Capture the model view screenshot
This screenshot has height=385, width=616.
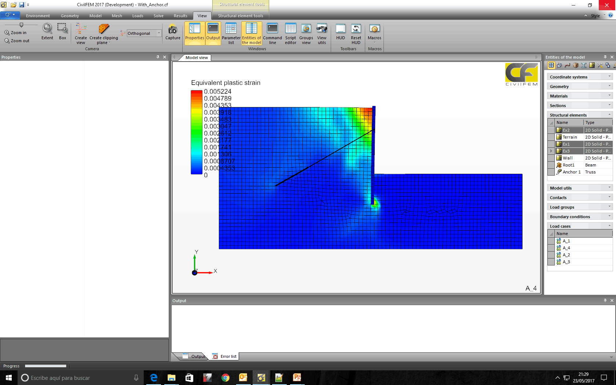[x=173, y=32]
